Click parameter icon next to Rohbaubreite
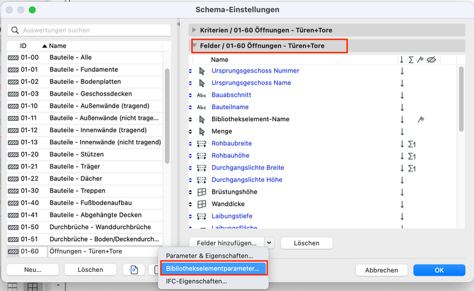 pyautogui.click(x=201, y=144)
